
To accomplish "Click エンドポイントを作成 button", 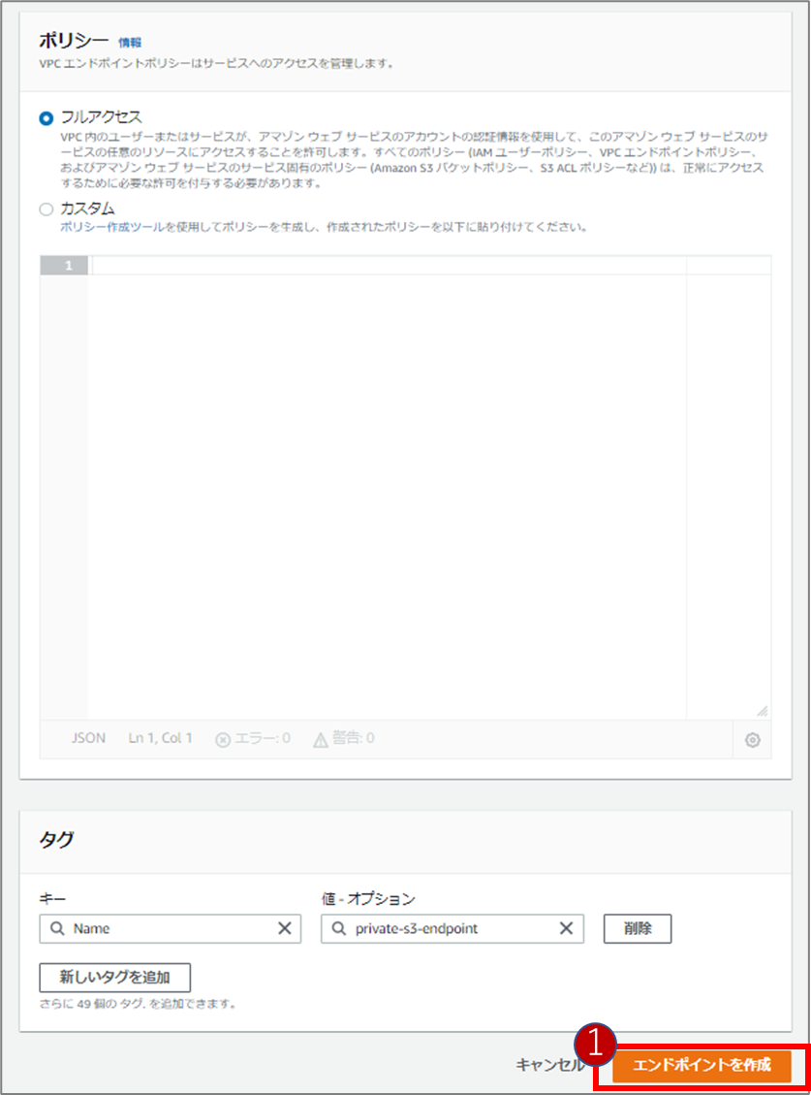I will click(x=702, y=1066).
